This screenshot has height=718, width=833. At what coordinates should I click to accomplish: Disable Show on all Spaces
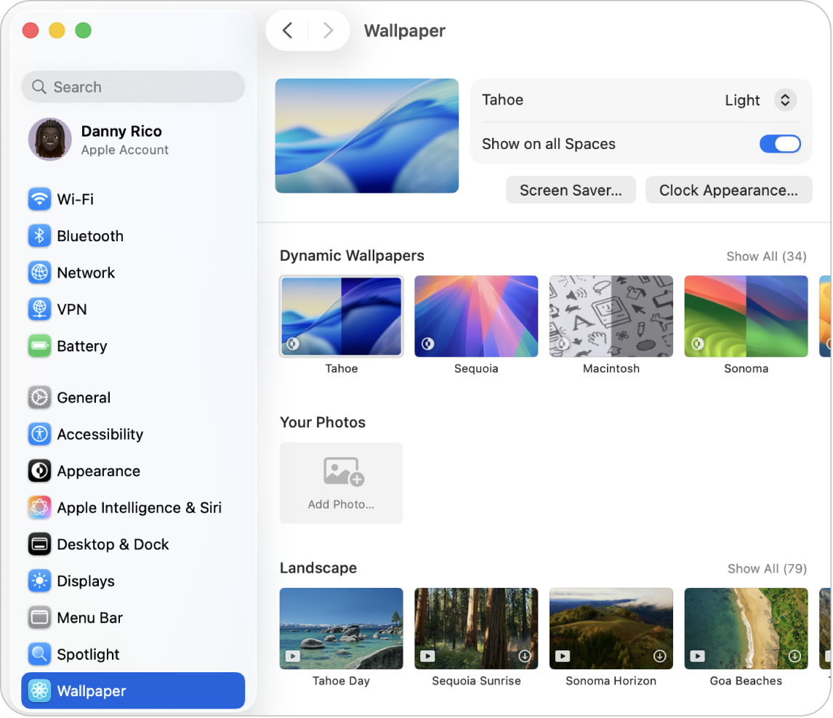780,144
